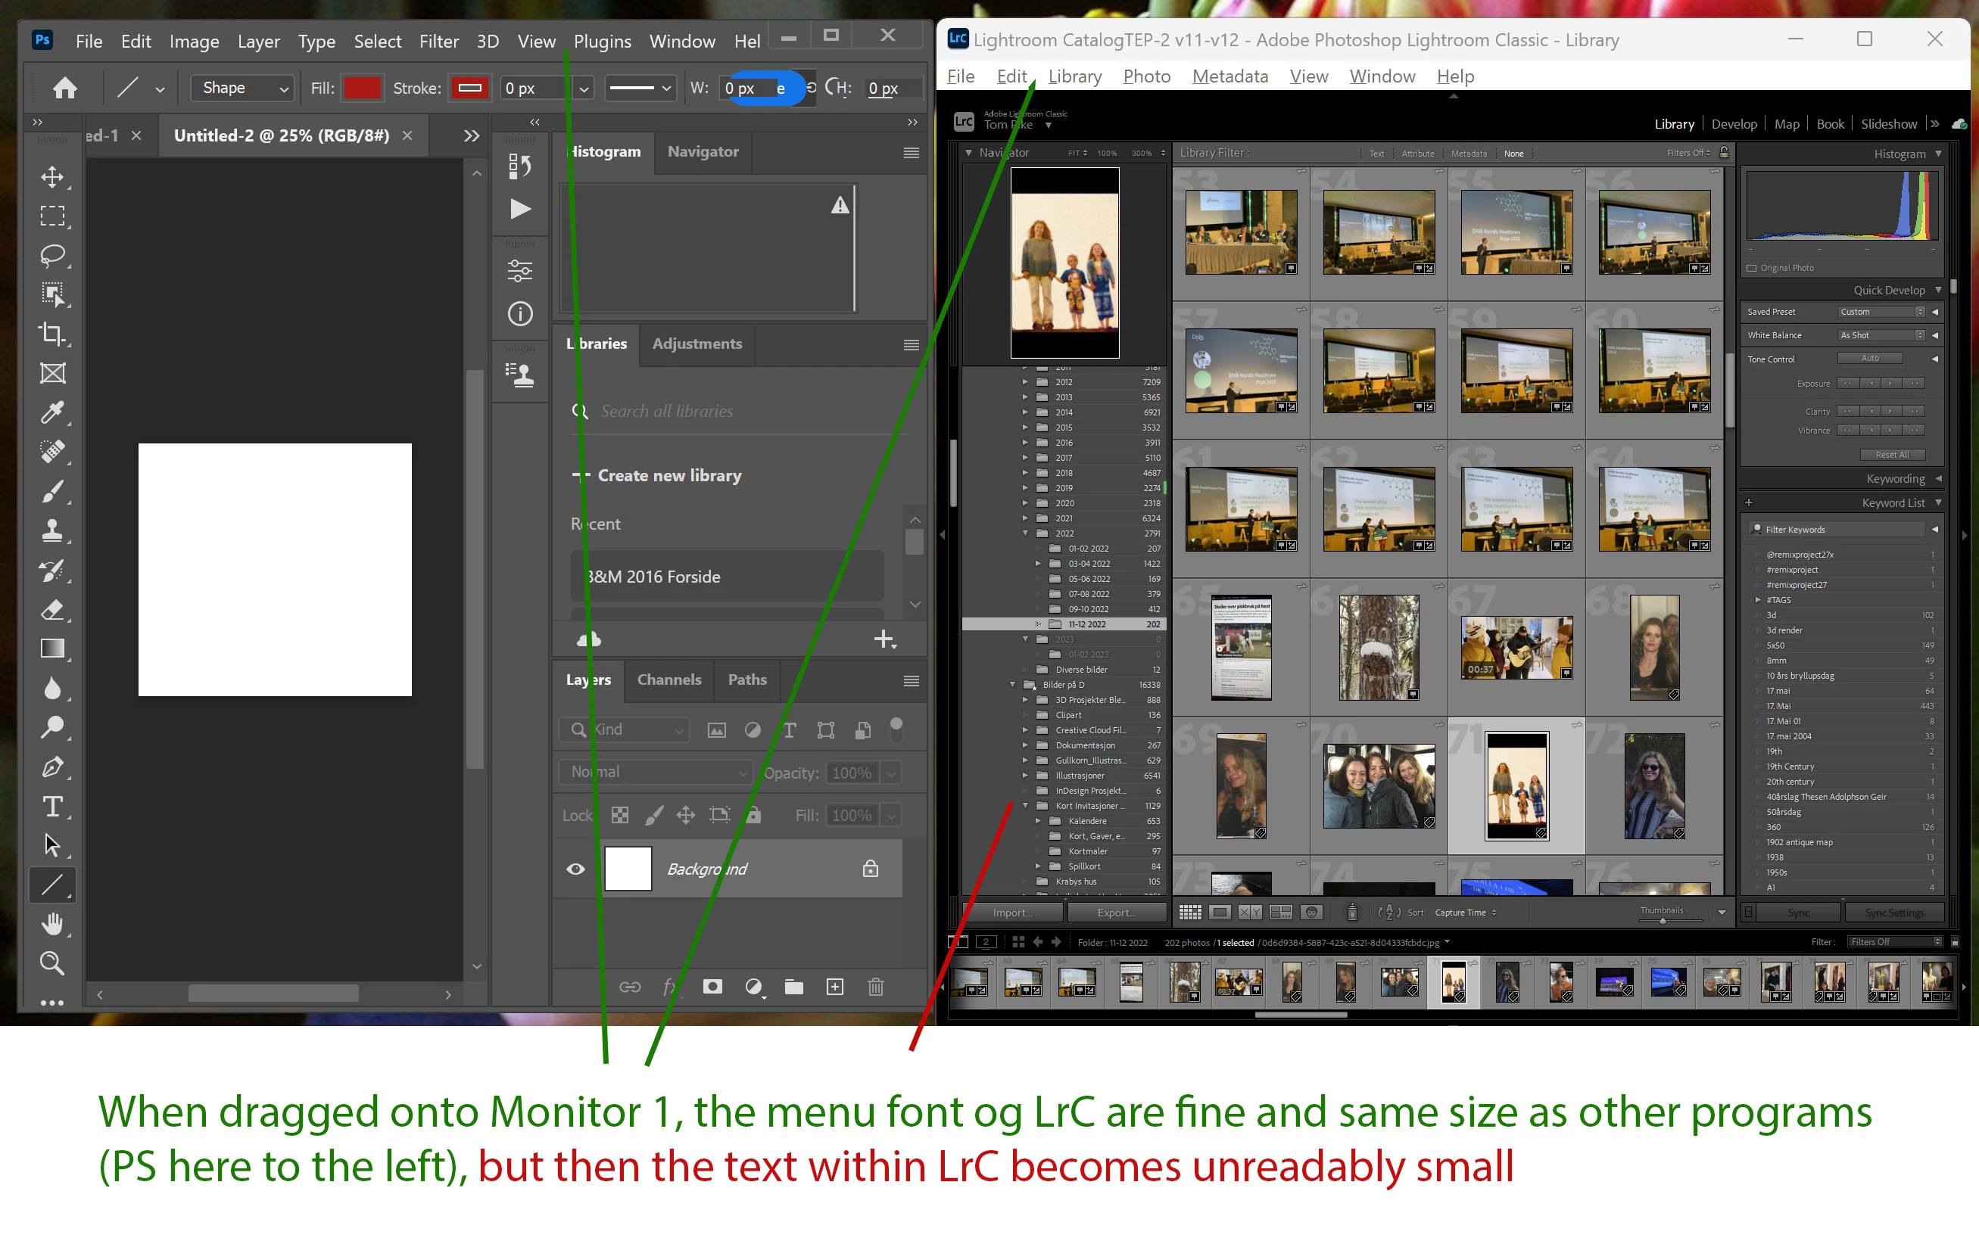The width and height of the screenshot is (1979, 1244).
Task: Click the Lightroom painter spray can icon
Action: point(1352,912)
